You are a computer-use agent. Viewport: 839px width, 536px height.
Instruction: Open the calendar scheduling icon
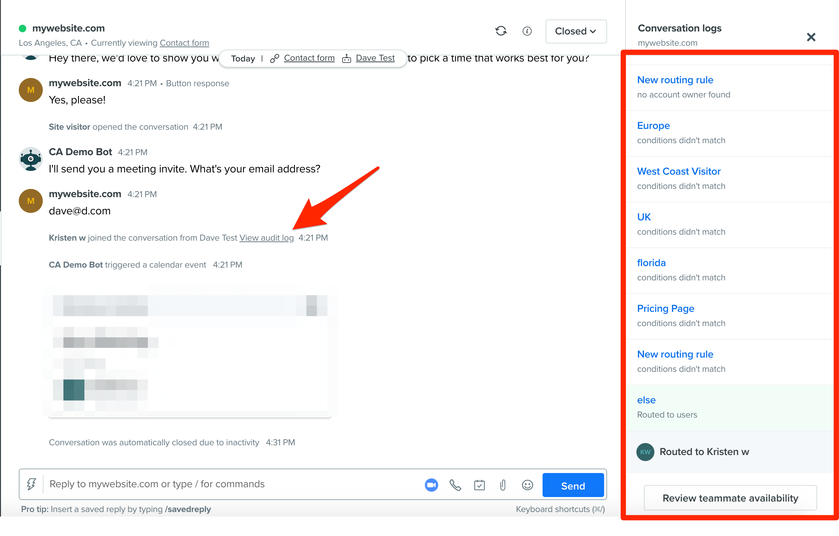(x=479, y=485)
